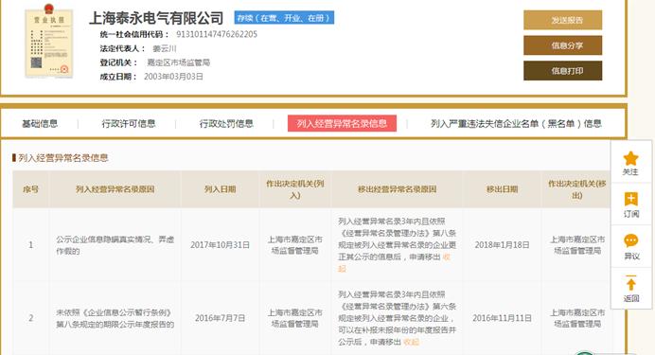
Task: Click the 订阅 bookmark icon
Action: (630, 199)
